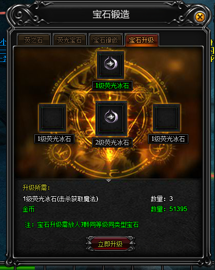Screen dimensions: 215x270
Task: Select the empty right gem slot
Action: coord(166,118)
